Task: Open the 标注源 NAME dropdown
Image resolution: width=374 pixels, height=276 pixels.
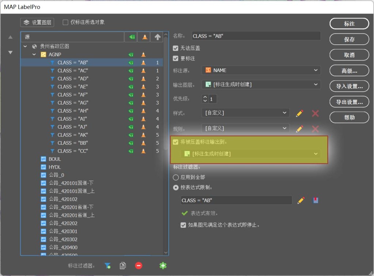Action: pyautogui.click(x=261, y=70)
